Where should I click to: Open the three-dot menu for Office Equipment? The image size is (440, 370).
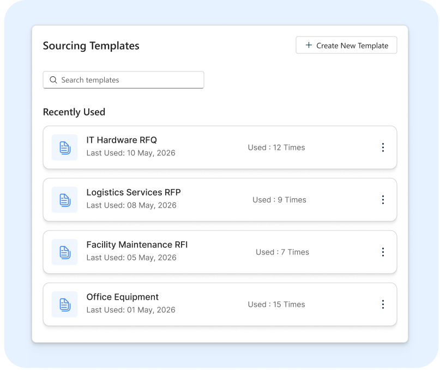point(383,305)
